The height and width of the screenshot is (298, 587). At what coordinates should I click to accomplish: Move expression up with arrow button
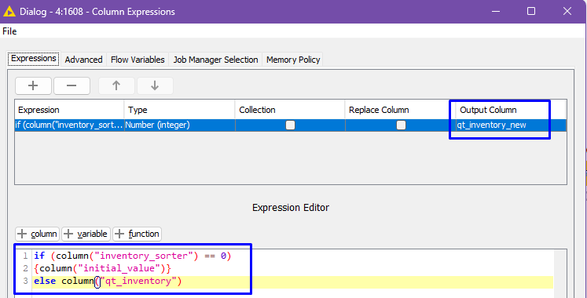coord(116,86)
